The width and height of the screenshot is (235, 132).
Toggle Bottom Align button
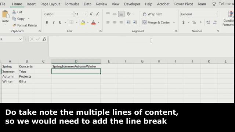121,14
